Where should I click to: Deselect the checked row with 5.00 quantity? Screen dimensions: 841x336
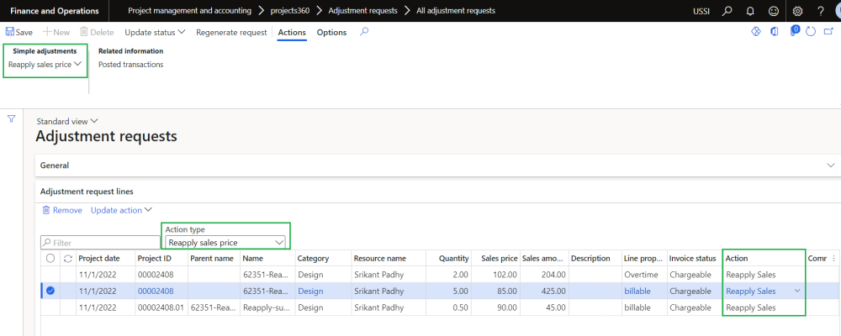[50, 291]
